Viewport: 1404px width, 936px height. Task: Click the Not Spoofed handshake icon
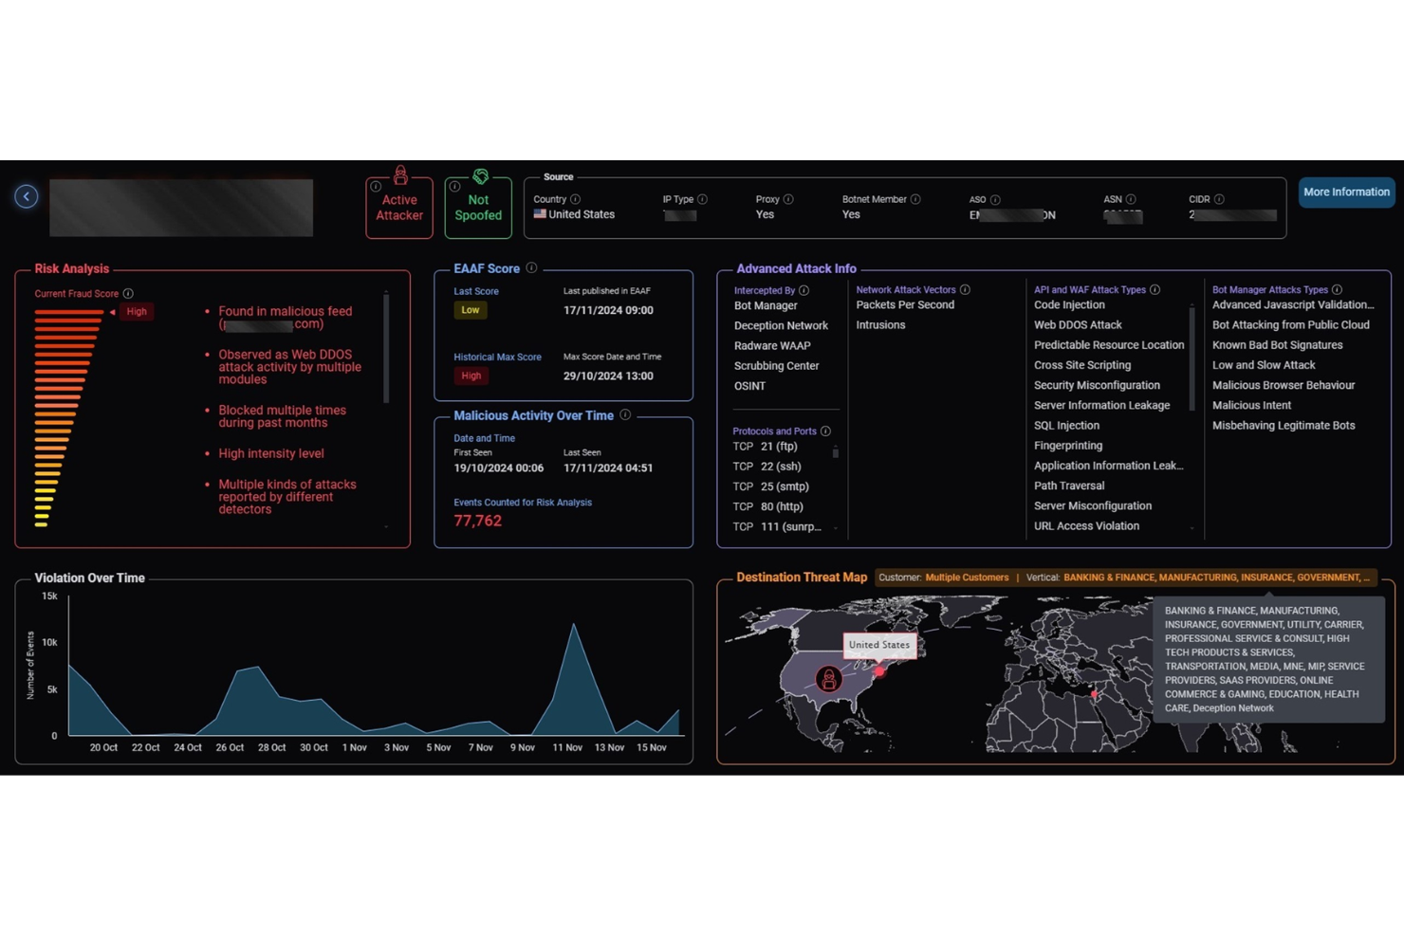tap(479, 175)
